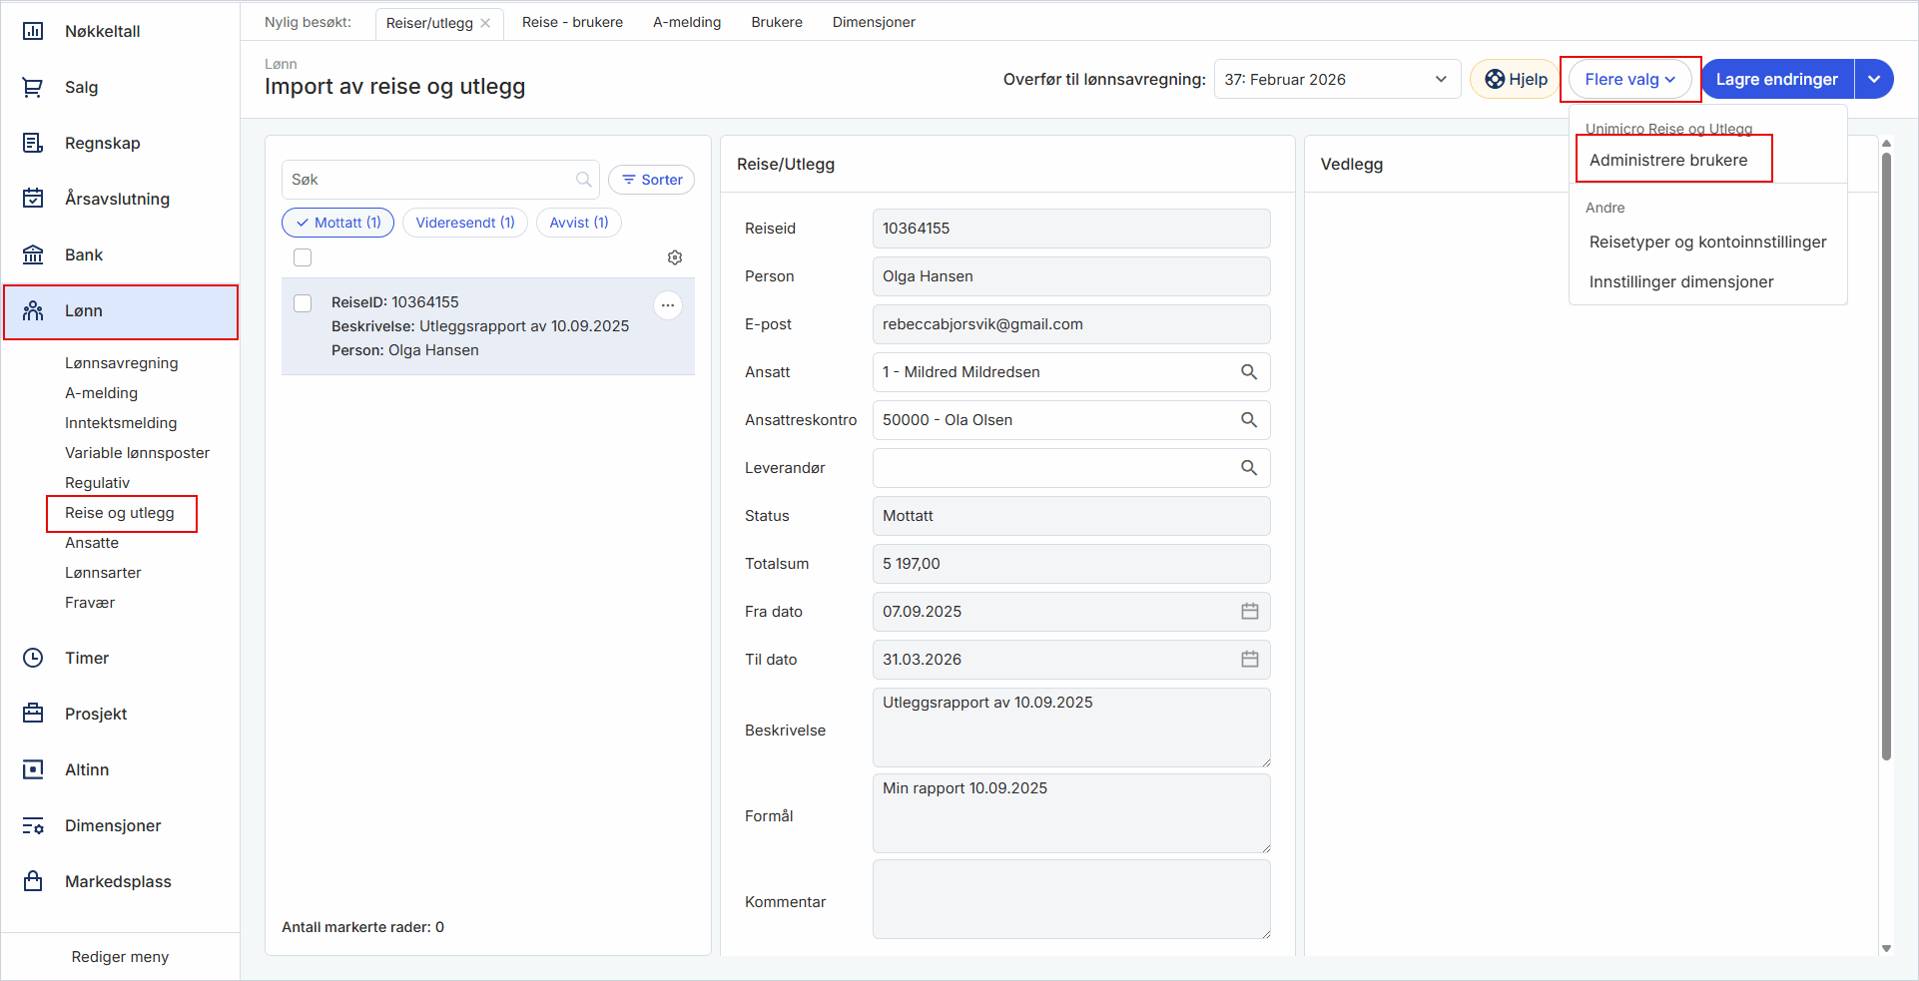Open the calendar picker for Til dato

coord(1249,660)
